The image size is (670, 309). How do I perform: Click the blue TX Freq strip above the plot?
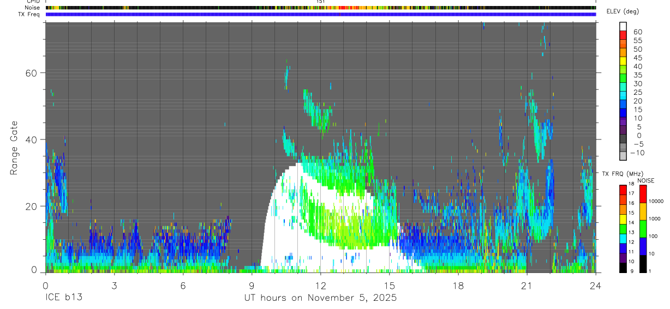(320, 14)
